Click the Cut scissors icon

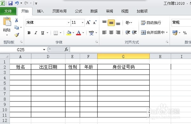(17, 20)
